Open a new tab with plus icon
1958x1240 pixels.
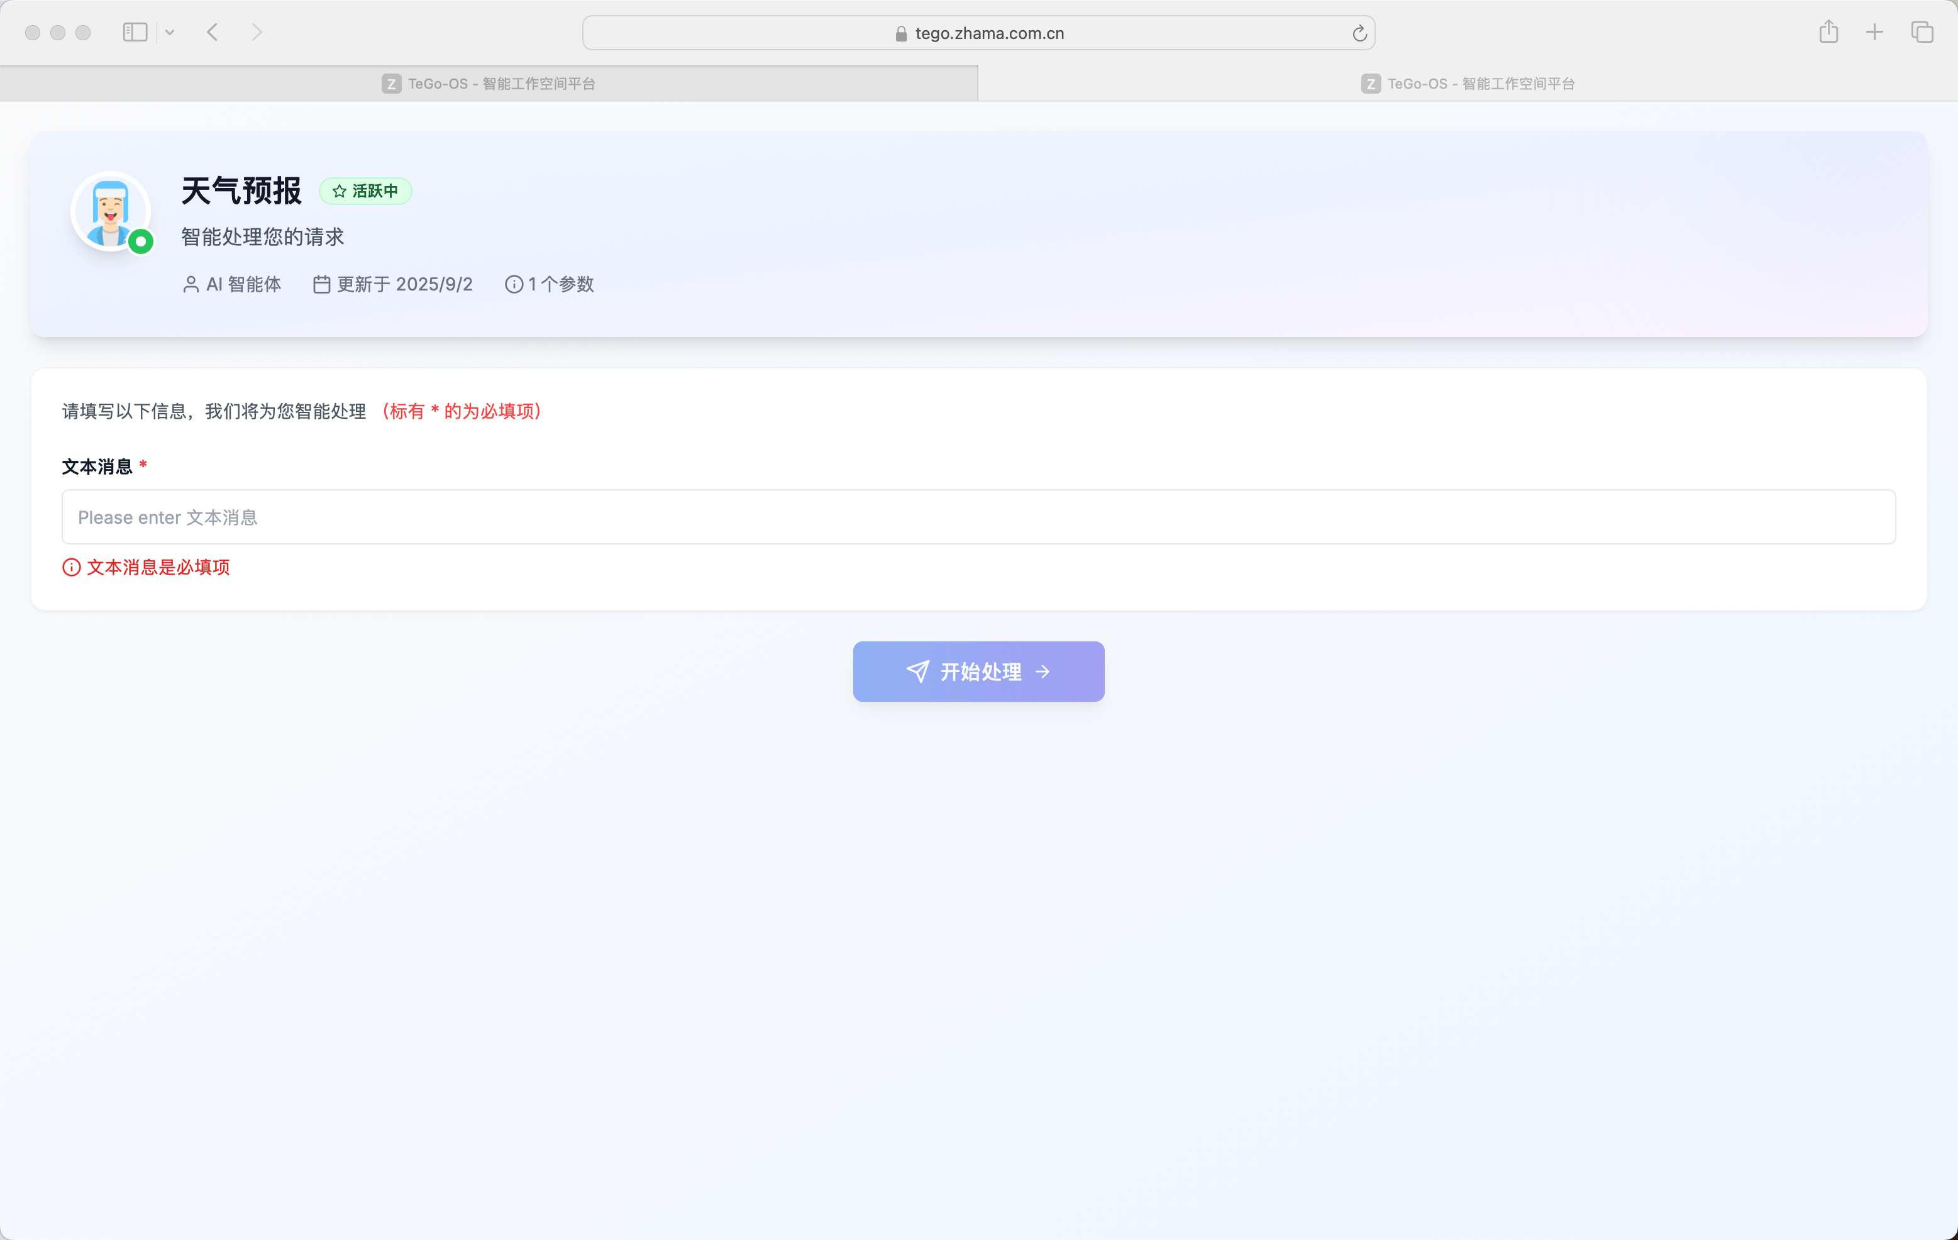click(x=1874, y=33)
